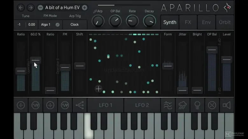Click the Jitter slider handle

pos(183,91)
